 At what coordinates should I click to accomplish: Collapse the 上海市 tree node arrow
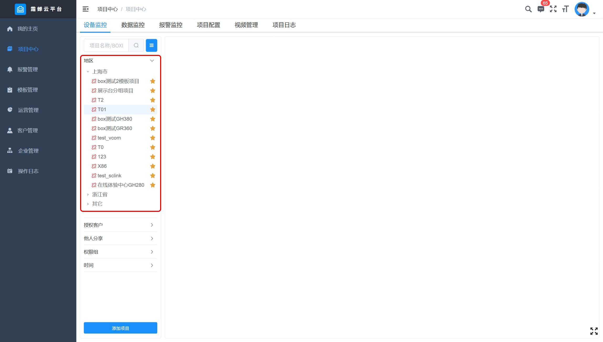click(x=88, y=72)
